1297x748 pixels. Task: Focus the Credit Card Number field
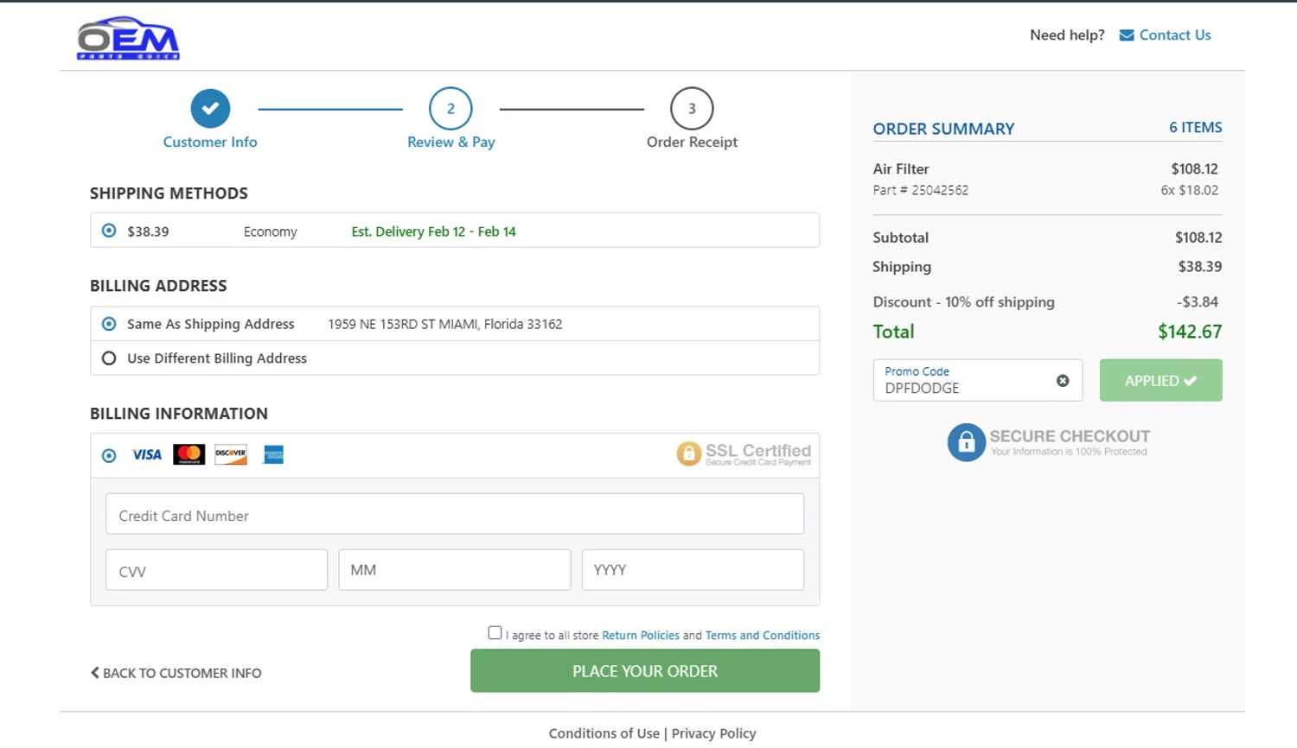tap(455, 514)
